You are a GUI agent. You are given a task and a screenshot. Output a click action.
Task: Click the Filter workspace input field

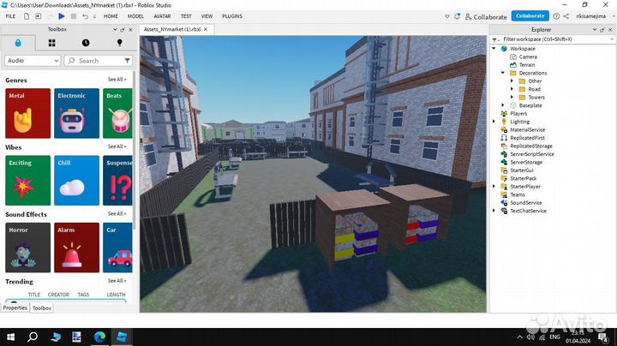point(548,39)
